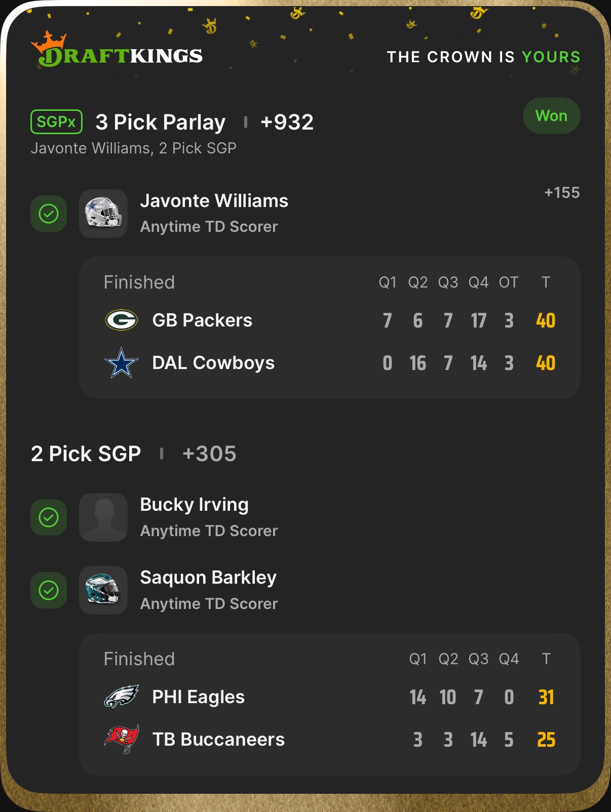Click the Tampa Bay Buccaneers flag logo
Image resolution: width=611 pixels, height=812 pixels.
click(121, 739)
